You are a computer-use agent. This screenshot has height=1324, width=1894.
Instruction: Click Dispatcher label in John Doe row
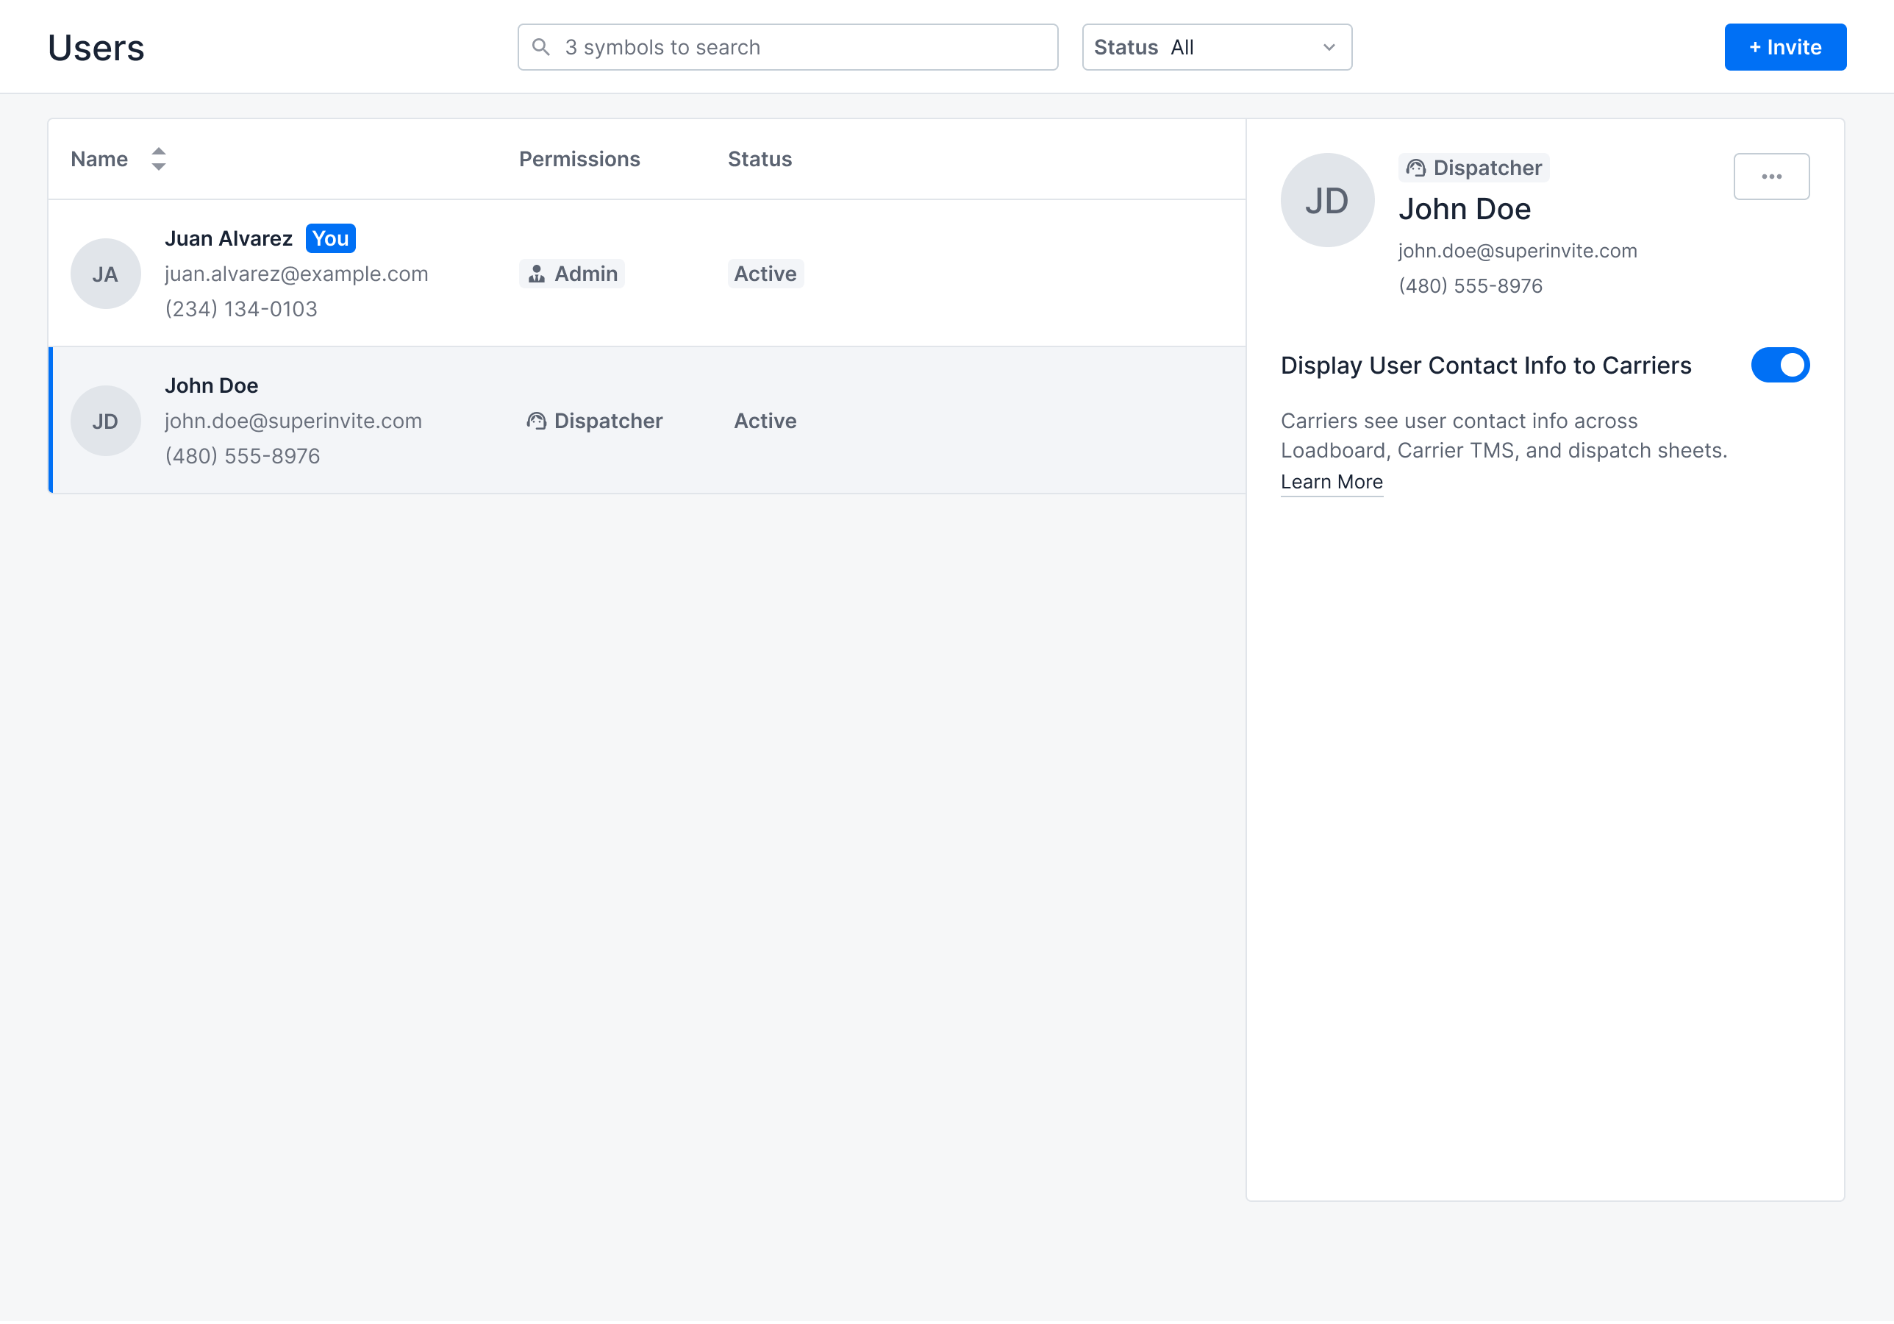(x=609, y=421)
